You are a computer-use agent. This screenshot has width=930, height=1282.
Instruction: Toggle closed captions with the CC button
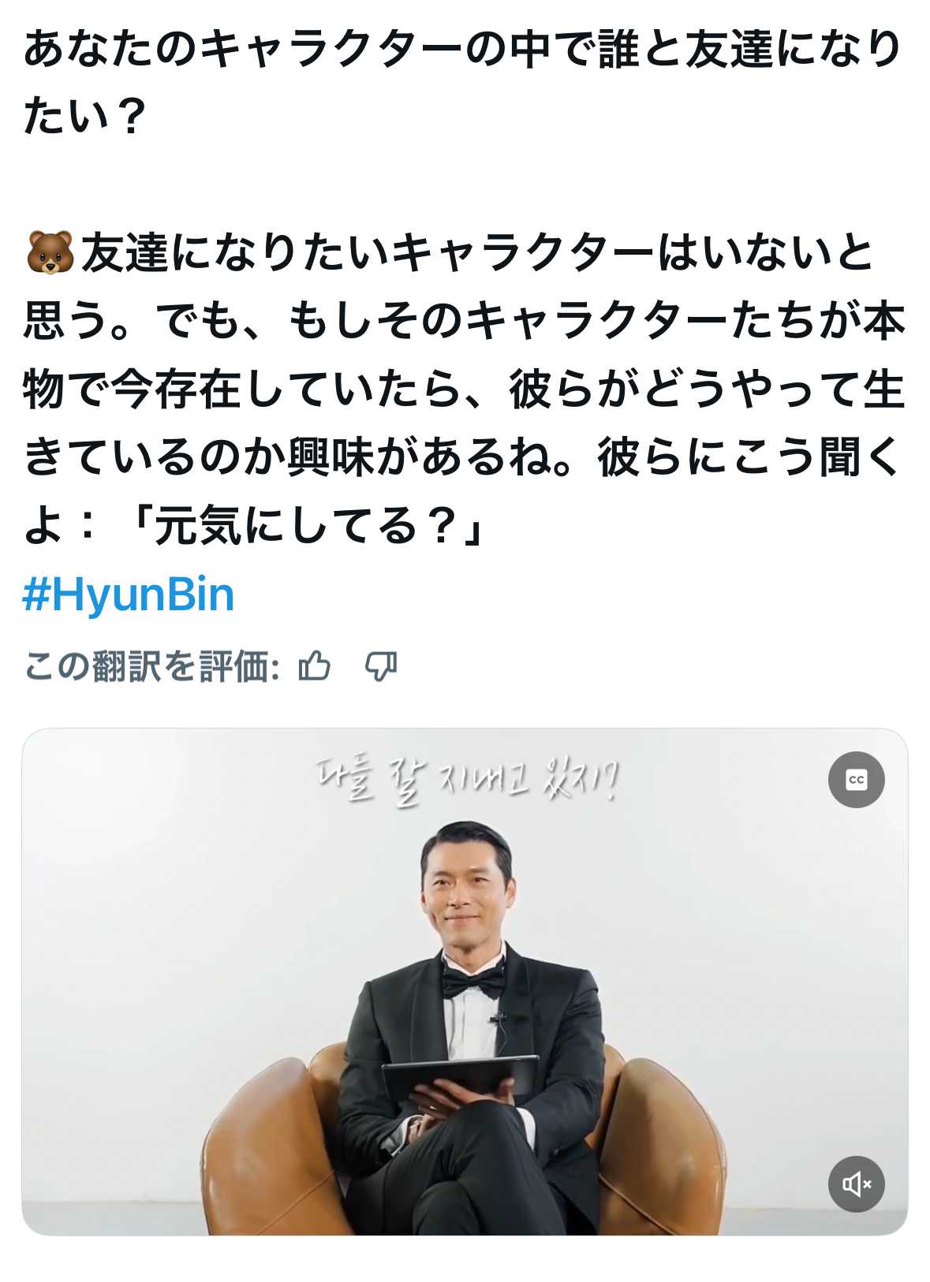[856, 780]
